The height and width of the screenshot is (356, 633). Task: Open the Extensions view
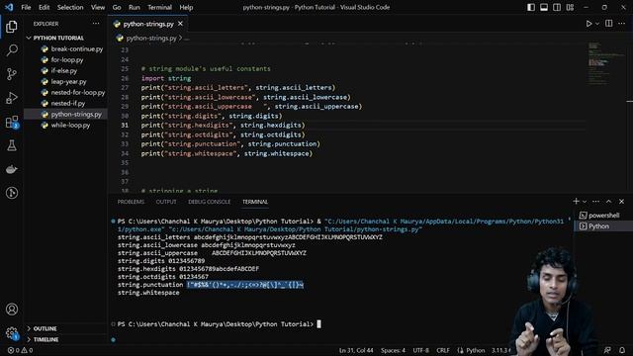pos(12,122)
